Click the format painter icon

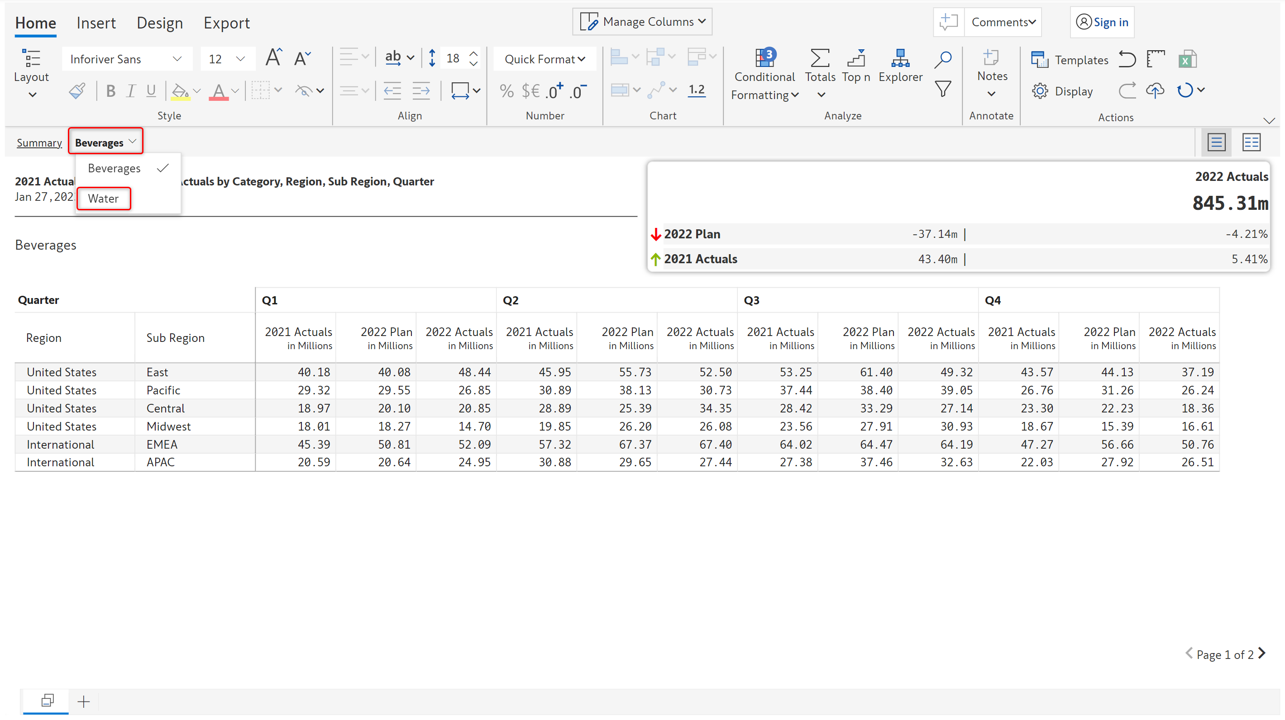pyautogui.click(x=77, y=91)
